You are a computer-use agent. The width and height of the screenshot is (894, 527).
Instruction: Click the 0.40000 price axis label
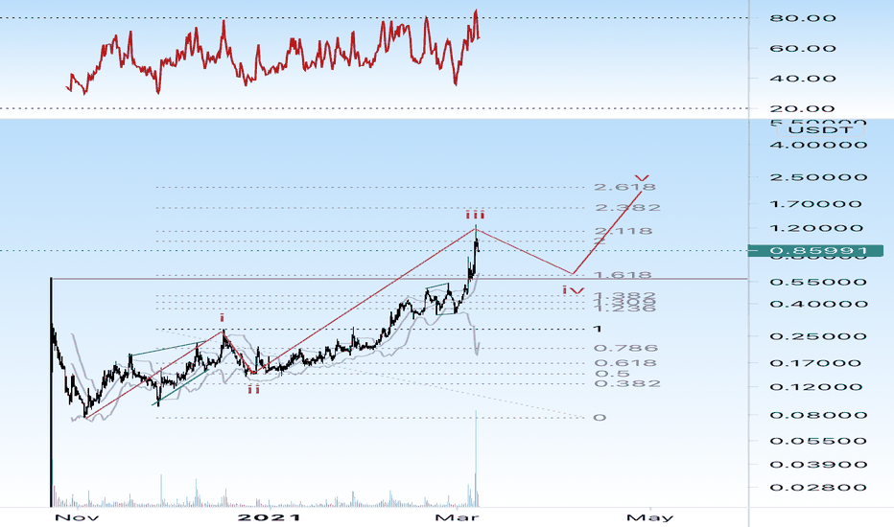[819, 304]
